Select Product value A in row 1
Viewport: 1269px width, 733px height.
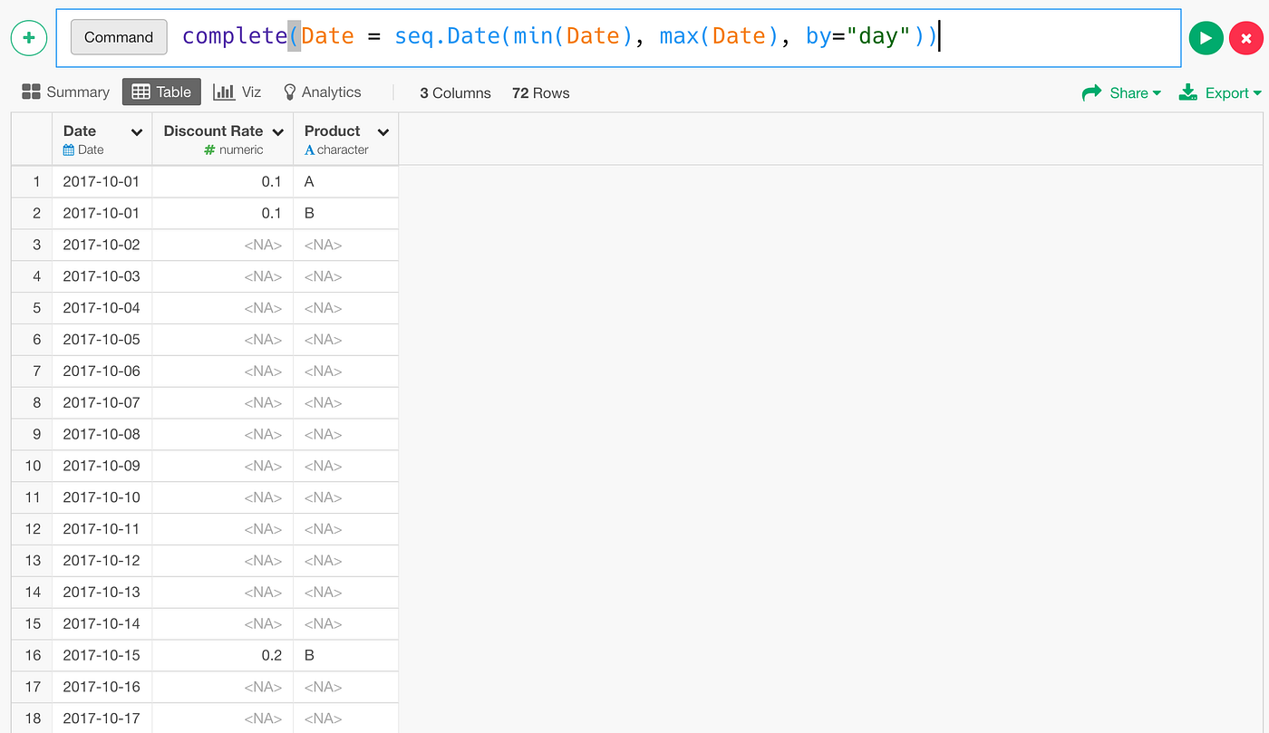pos(345,181)
